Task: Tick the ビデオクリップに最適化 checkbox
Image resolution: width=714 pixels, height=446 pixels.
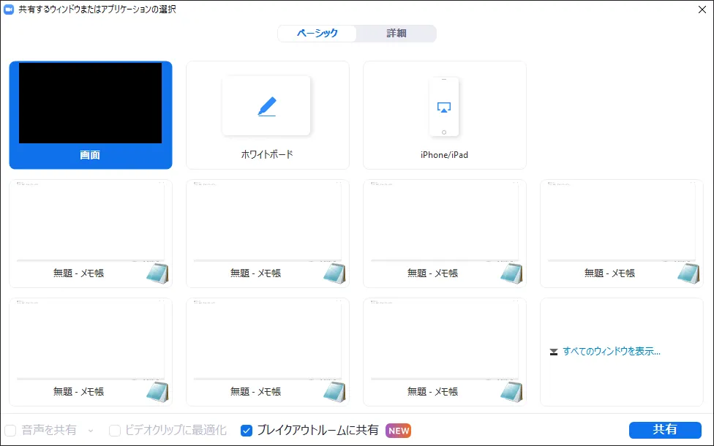Action: (x=115, y=431)
